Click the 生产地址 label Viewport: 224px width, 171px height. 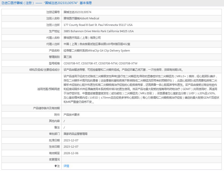tap(54, 31)
